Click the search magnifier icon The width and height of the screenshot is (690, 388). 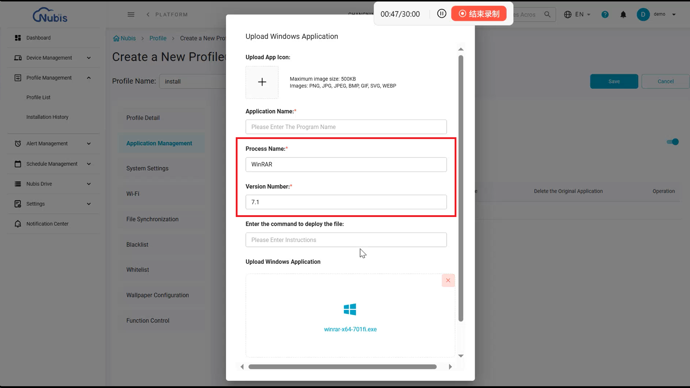coord(547,14)
